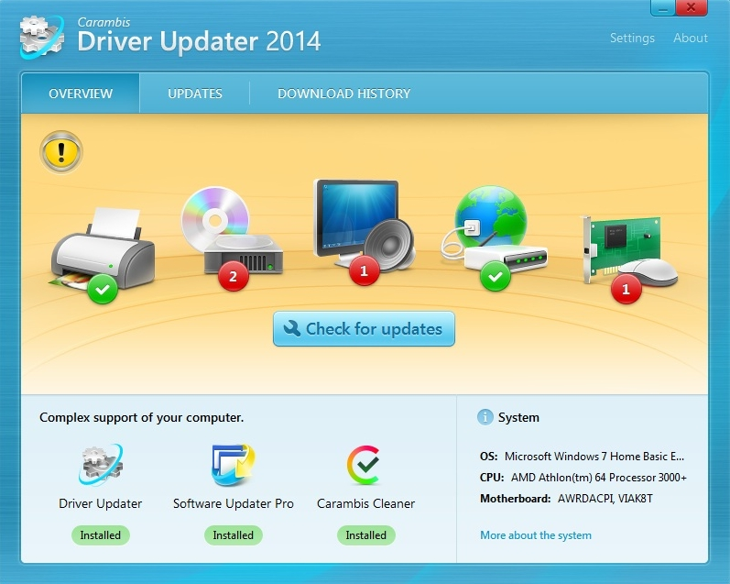Click the Software Updater Pro label

(x=234, y=503)
